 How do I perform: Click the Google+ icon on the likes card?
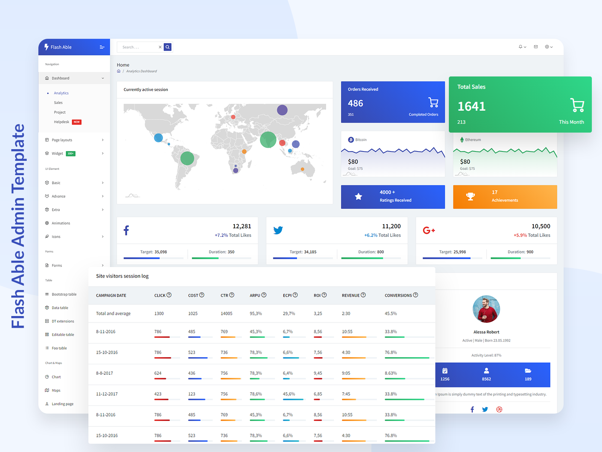[x=429, y=230]
